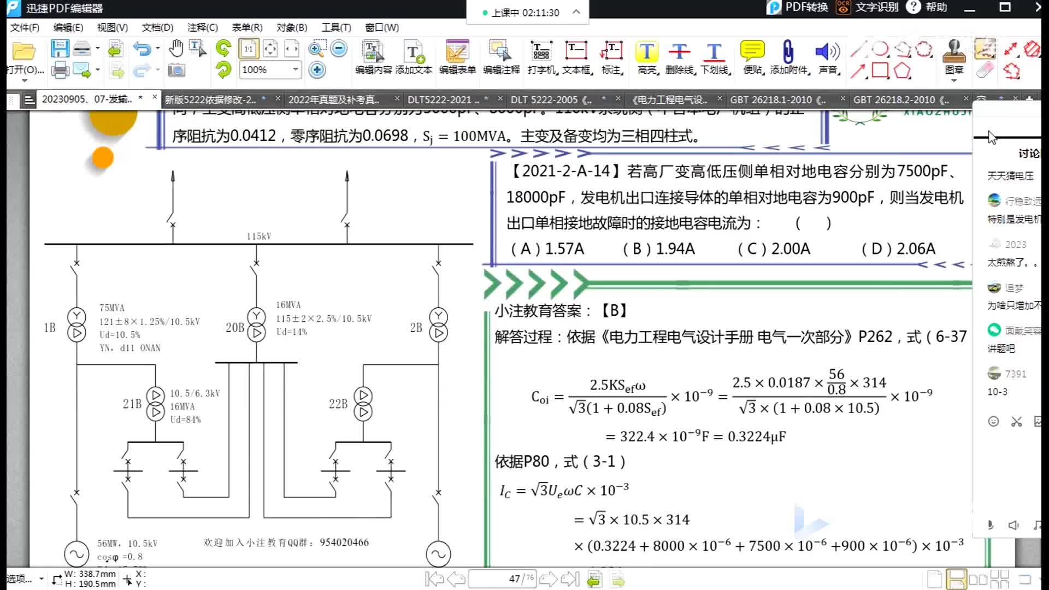Click the Snapshot camera icon

point(176,70)
